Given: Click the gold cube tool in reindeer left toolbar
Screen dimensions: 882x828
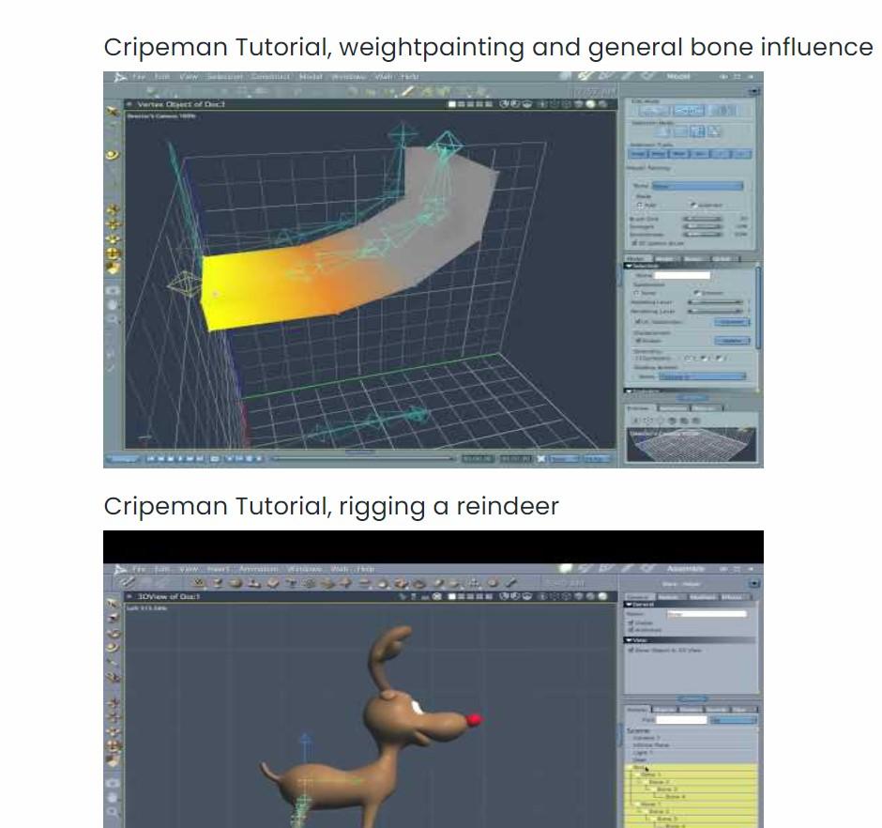Looking at the screenshot, I should (x=113, y=760).
